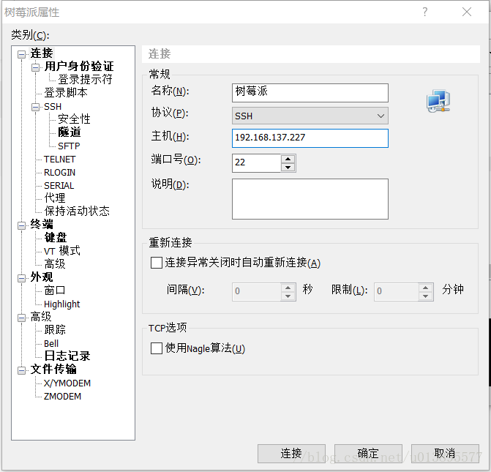Select 文件传输 category in the tree
The image size is (491, 472).
pos(53,370)
